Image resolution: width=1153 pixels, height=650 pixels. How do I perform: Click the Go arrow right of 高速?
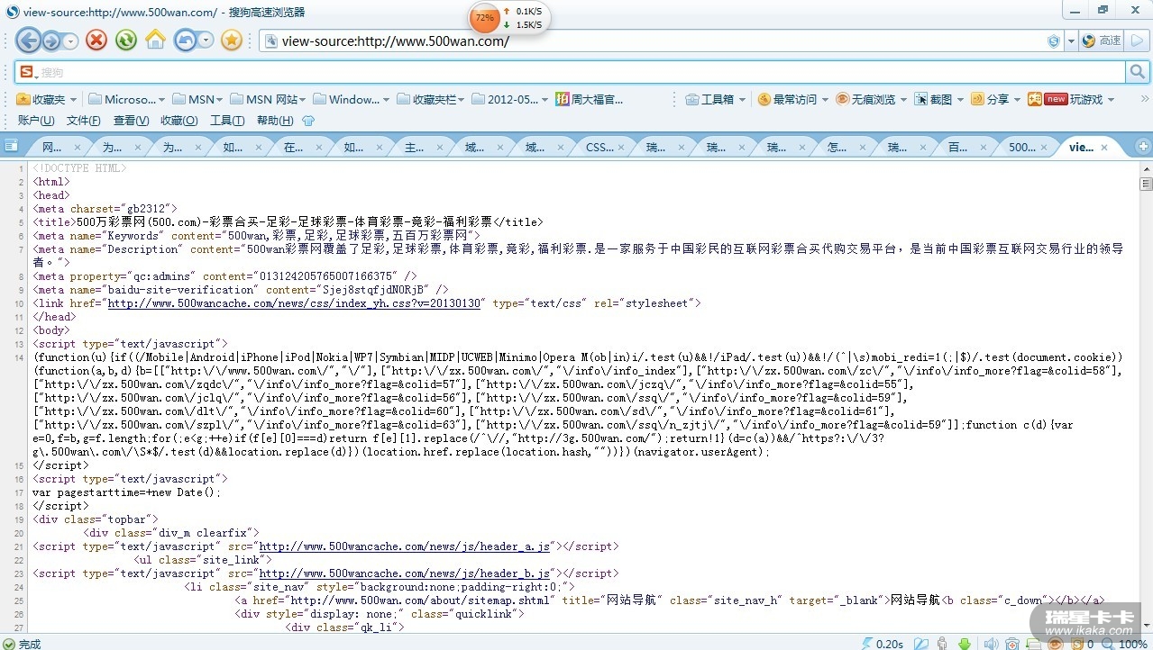[x=1138, y=41]
